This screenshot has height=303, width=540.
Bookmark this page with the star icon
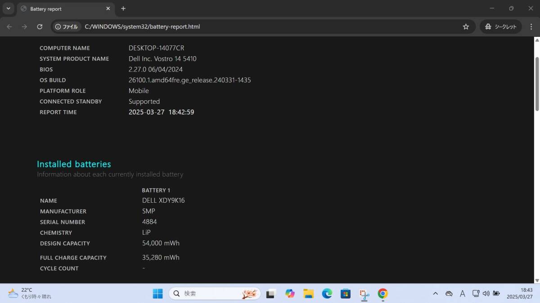click(x=466, y=27)
